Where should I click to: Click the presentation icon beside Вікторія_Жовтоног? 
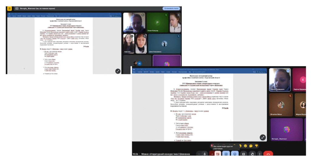[17, 9]
